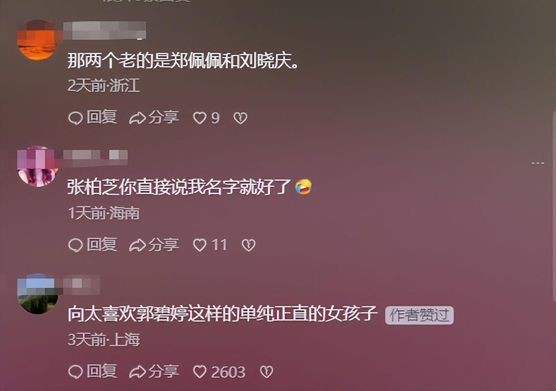This screenshot has width=556, height=391.
Task: Share the 郑佩佩和刘晓庆 comment
Action: (x=154, y=117)
